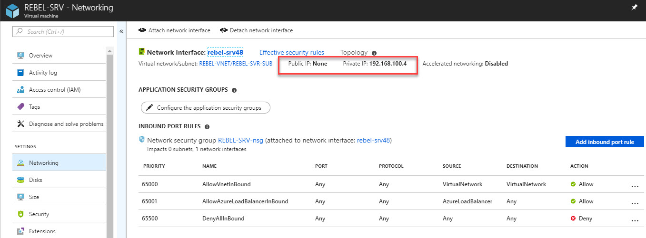
Task: Click Add inbound port rule button
Action: tap(605, 142)
